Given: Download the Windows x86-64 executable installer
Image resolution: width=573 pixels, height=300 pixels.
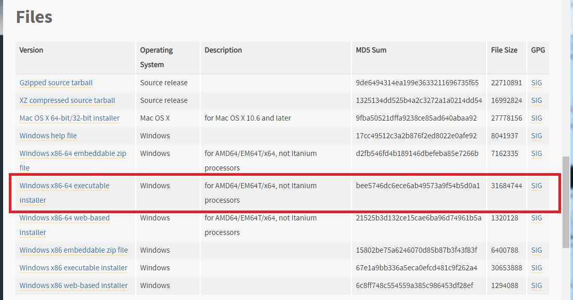Looking at the screenshot, I should pyautogui.click(x=64, y=192).
